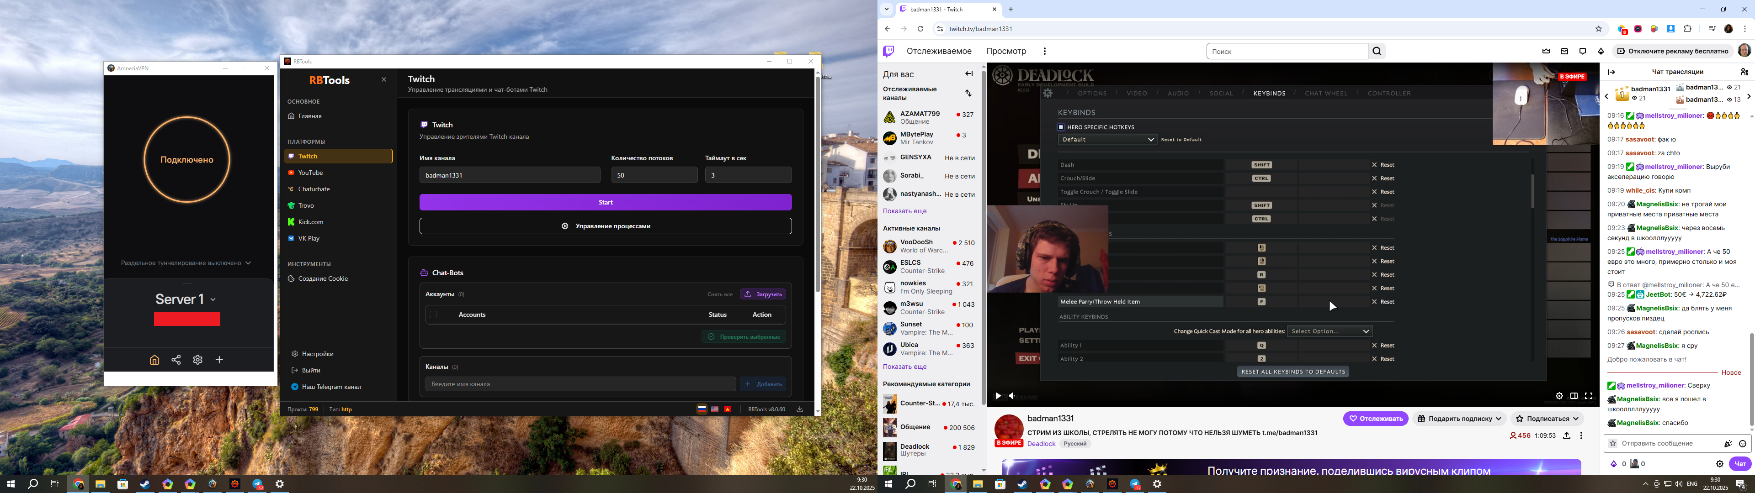Select YouTube in RBTools platforms sidebar
The height and width of the screenshot is (493, 1755).
[311, 173]
